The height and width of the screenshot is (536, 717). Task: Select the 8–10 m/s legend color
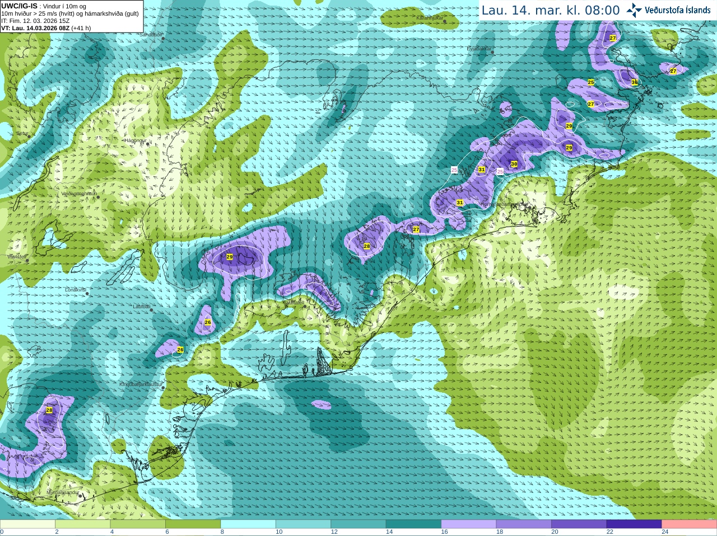coord(248,524)
